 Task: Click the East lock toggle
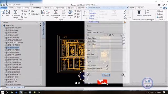(124, 38)
